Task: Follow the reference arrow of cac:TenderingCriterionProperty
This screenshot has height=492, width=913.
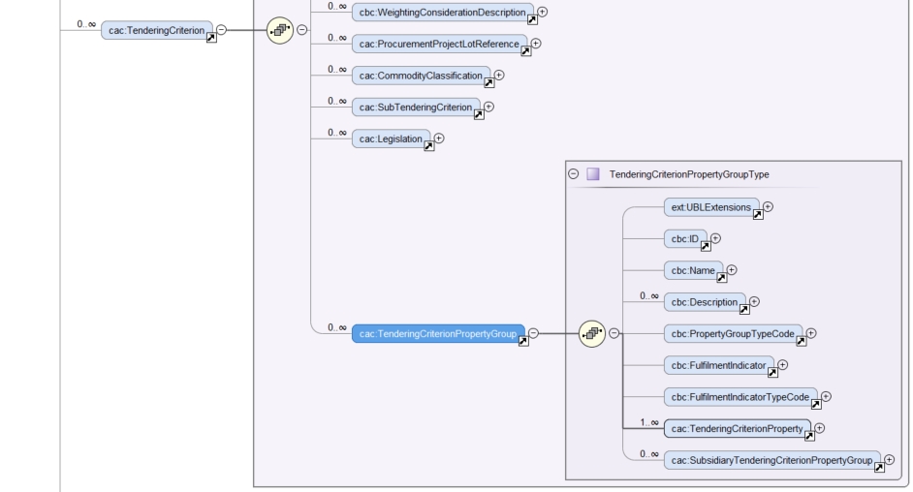Action: coord(810,436)
